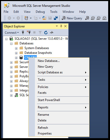Click the Activity Monitor pulse icon
The height and width of the screenshot is (140, 110).
click(x=52, y=32)
